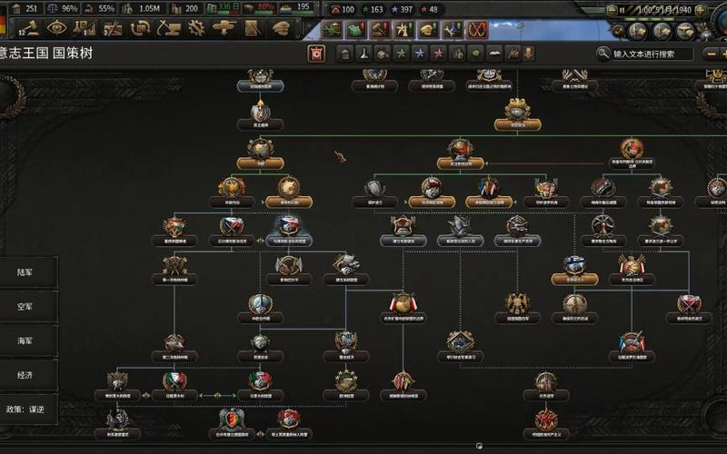This screenshot has width=727, height=454.
Task: Open the Decisions gavel icon
Action: pos(29,28)
